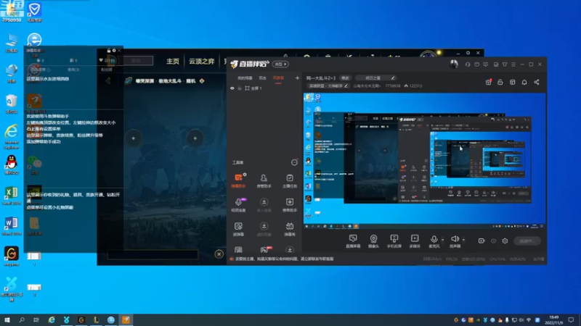The image size is (581, 326).
Task: Toggle the danmaku overlay lock icon
Action: [108, 50]
